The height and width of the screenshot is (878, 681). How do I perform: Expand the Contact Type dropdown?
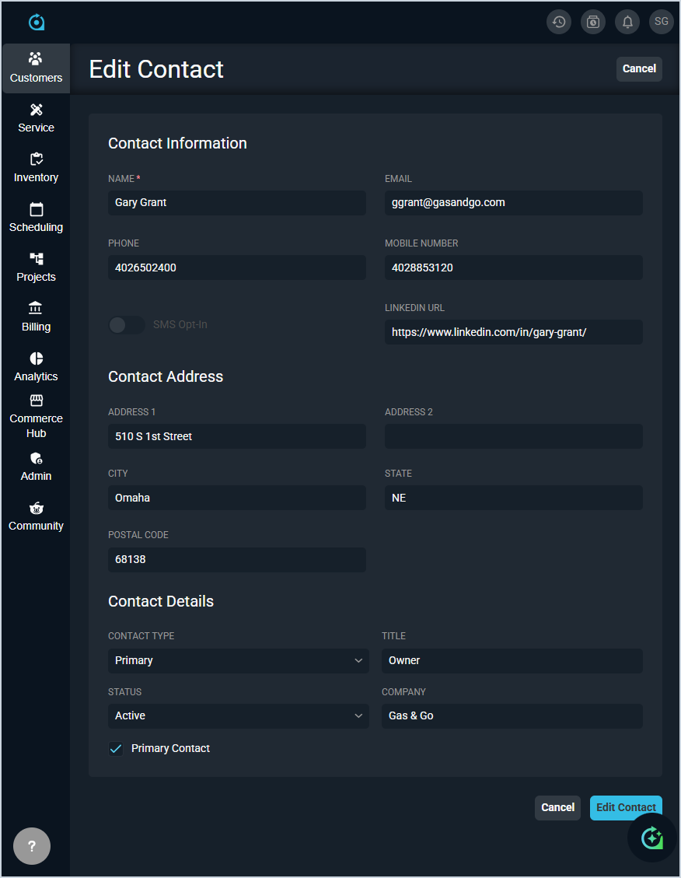click(x=238, y=661)
